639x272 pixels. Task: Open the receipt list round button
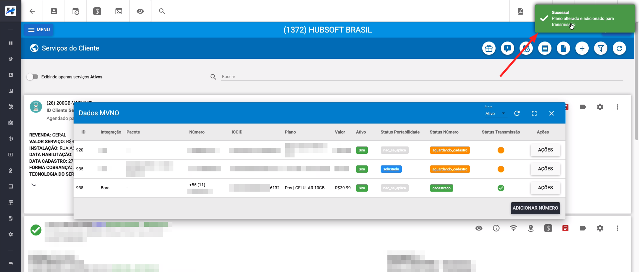[x=545, y=48]
